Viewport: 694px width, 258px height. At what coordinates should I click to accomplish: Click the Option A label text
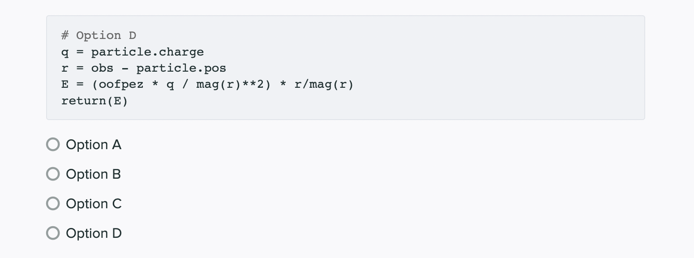click(x=94, y=144)
